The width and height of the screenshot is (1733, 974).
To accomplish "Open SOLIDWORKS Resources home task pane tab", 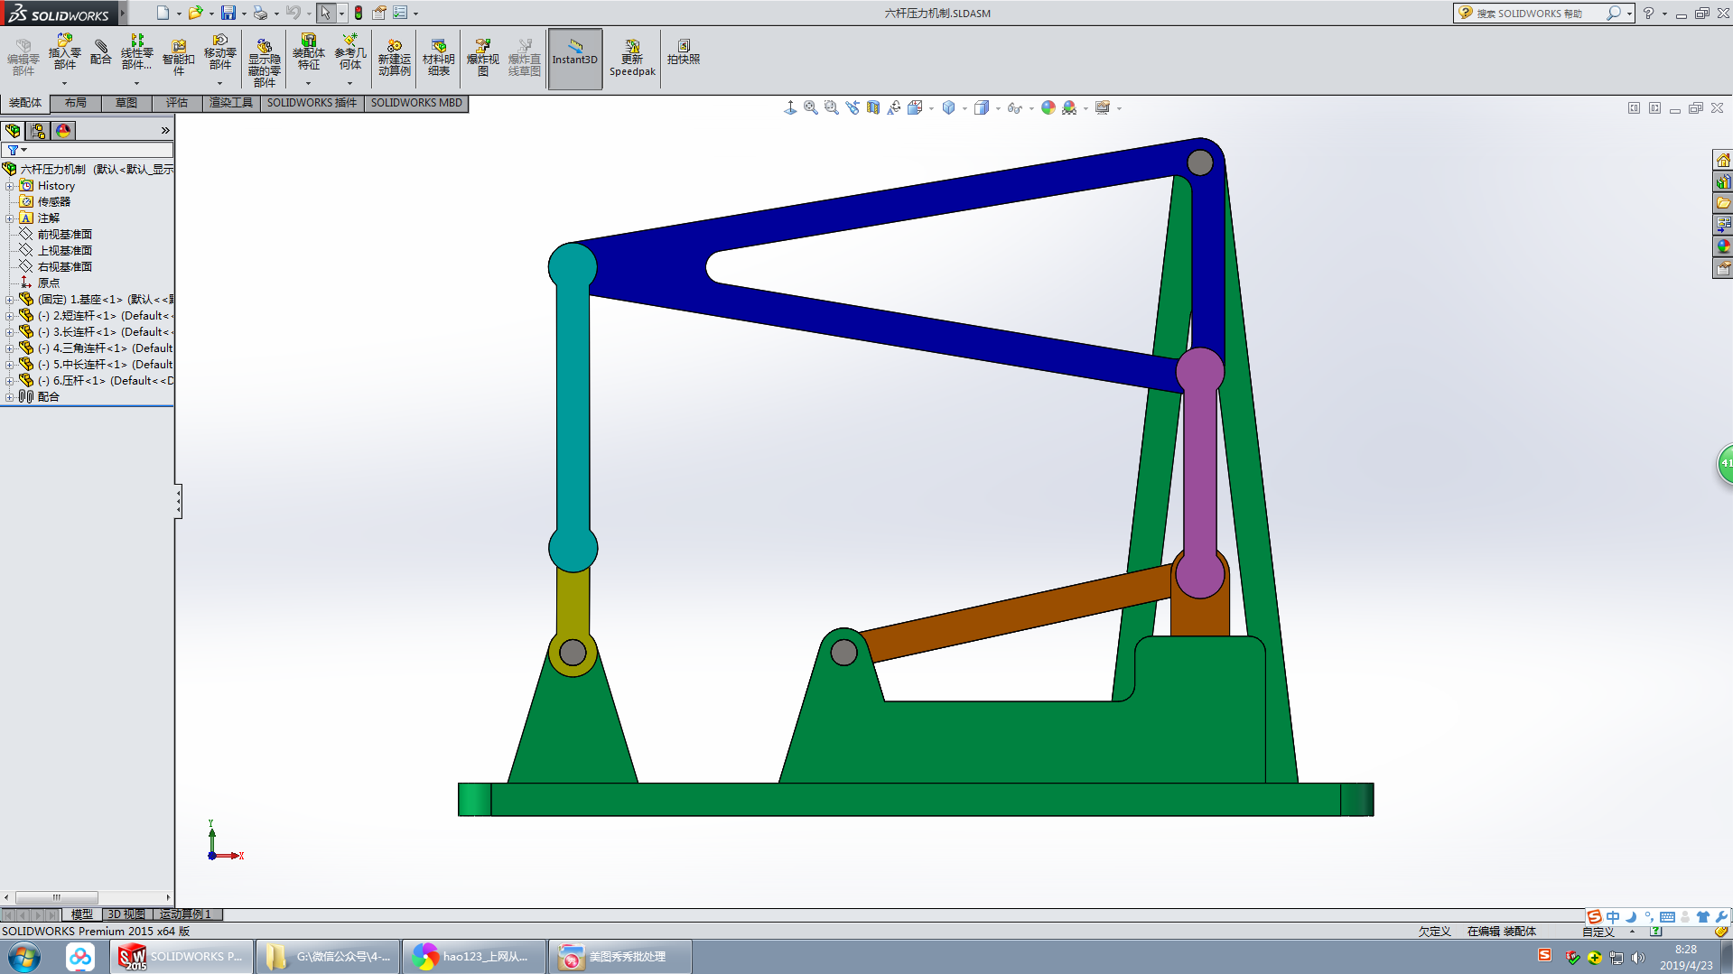I will [1723, 160].
